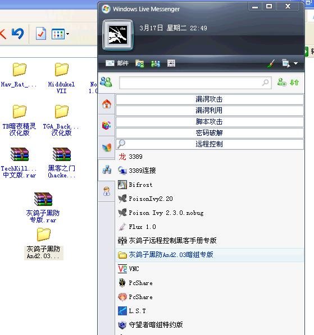Click the properties checkmark icon in Explorer toolbar
The height and width of the screenshot is (335, 314).
pos(41,34)
